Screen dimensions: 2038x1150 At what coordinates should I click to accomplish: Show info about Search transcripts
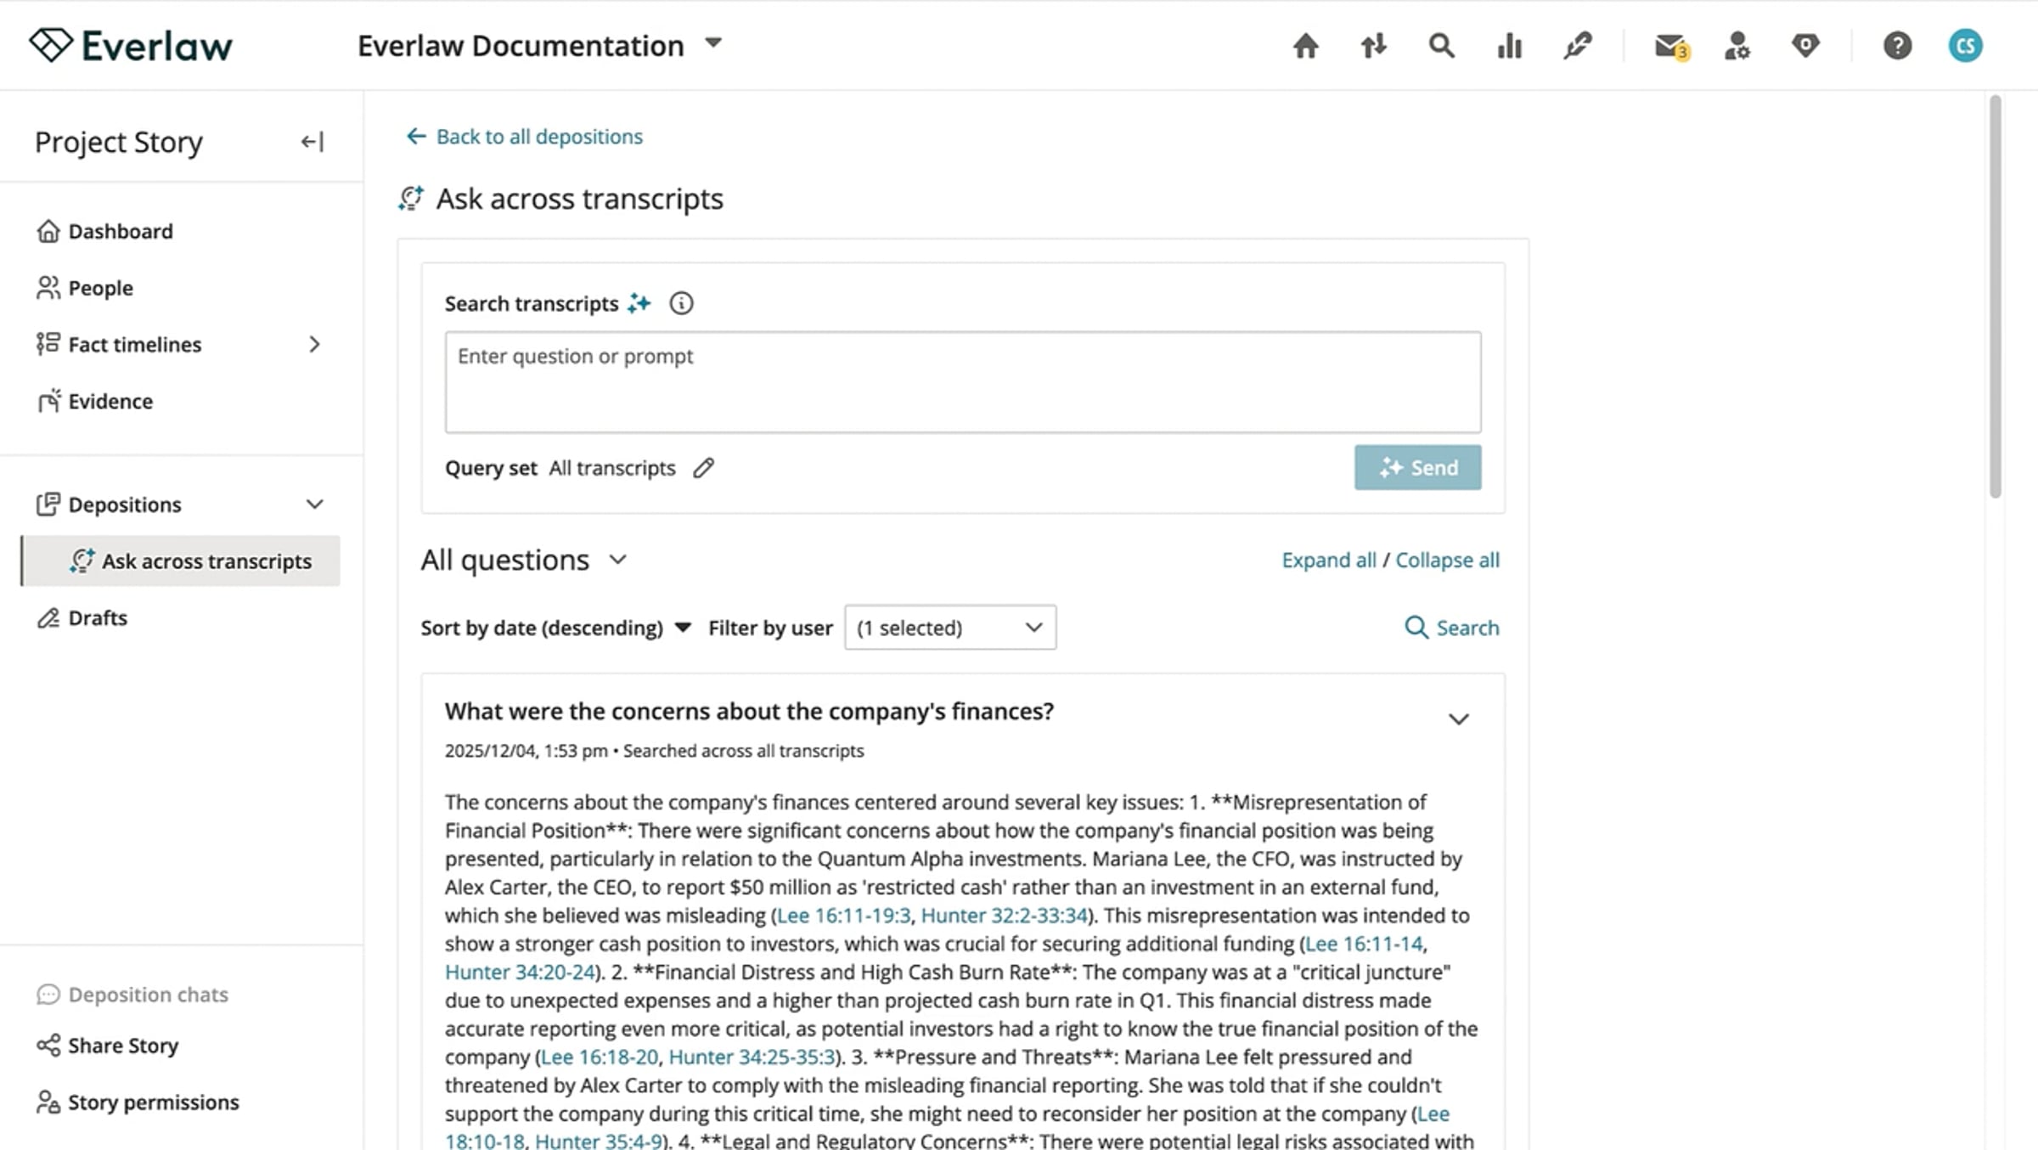pos(681,303)
